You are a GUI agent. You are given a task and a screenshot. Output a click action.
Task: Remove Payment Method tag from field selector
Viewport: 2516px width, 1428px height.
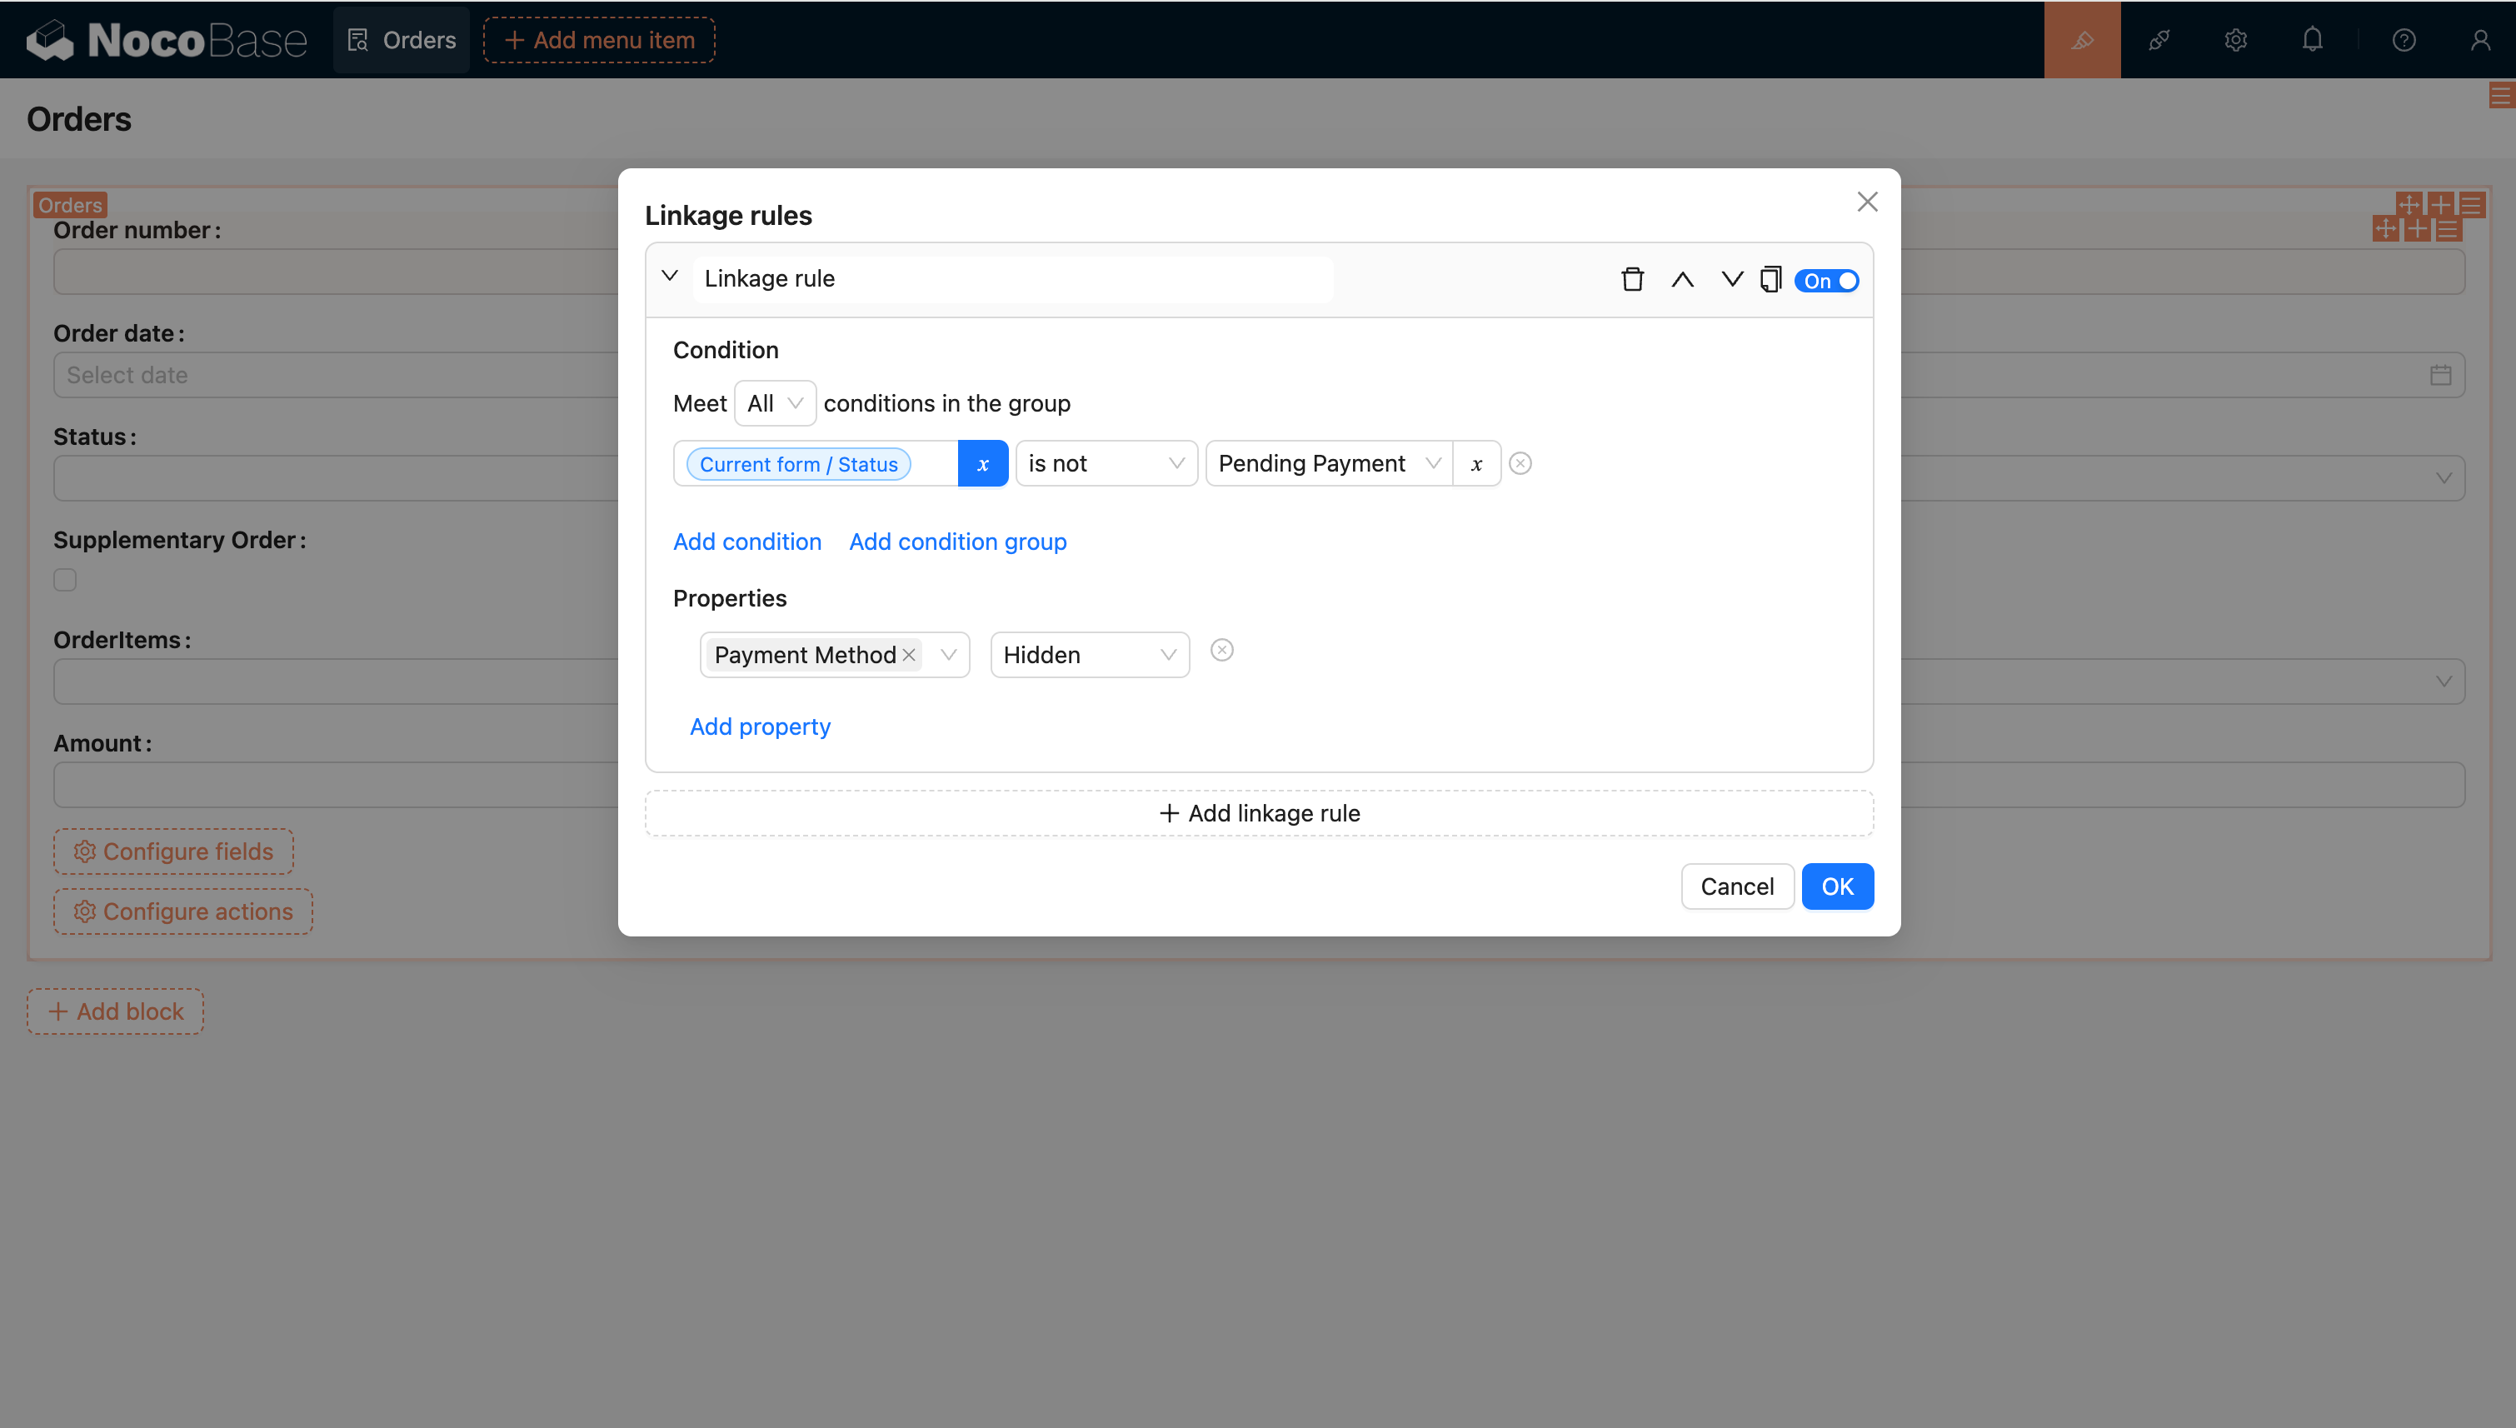(909, 655)
